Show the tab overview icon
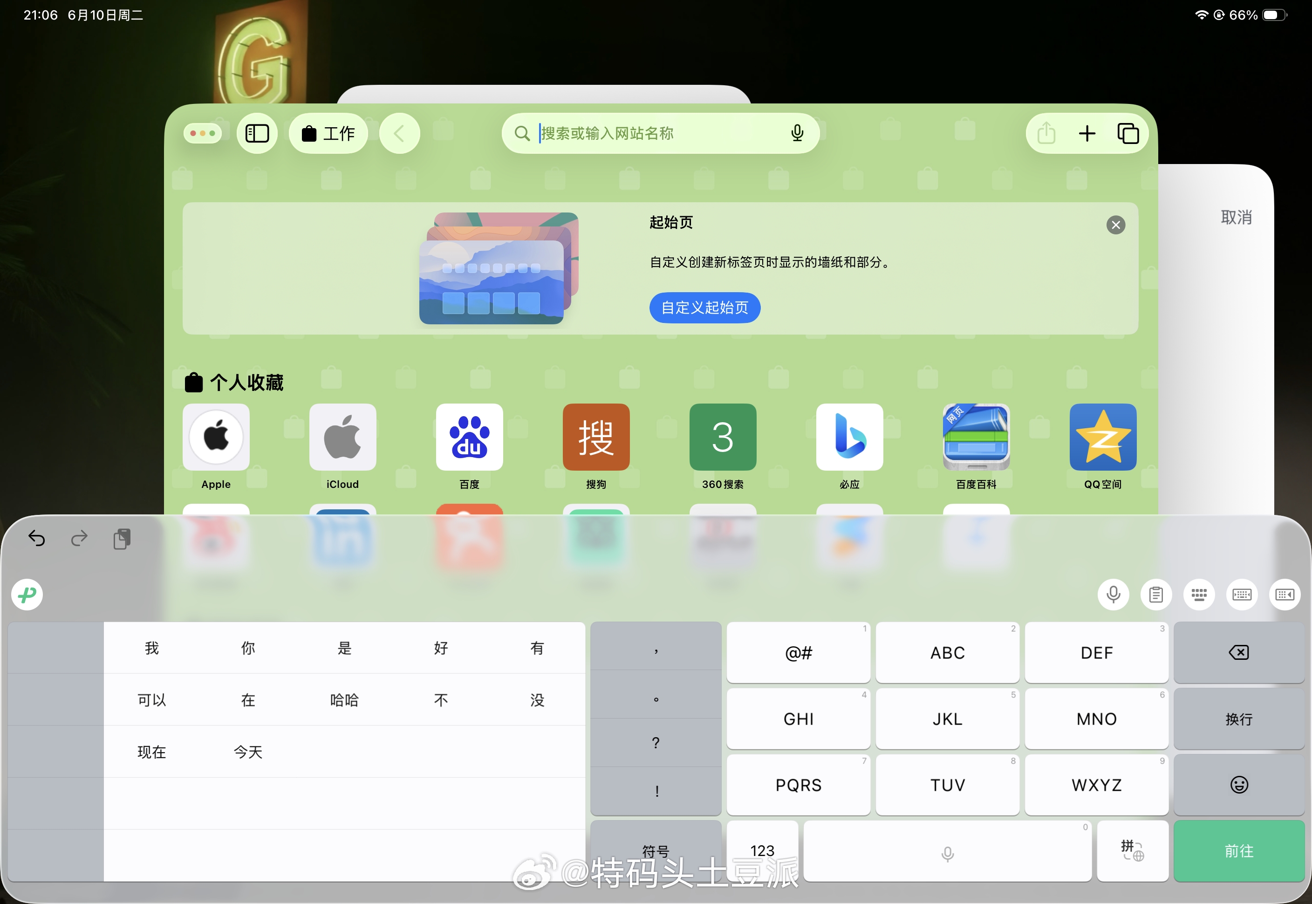 click(x=1127, y=134)
